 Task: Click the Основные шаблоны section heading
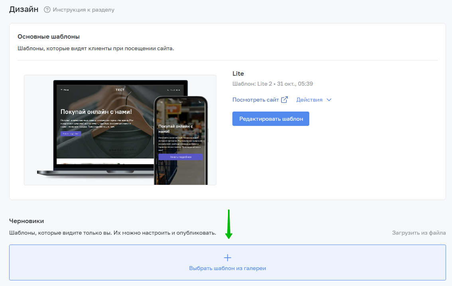pos(49,37)
